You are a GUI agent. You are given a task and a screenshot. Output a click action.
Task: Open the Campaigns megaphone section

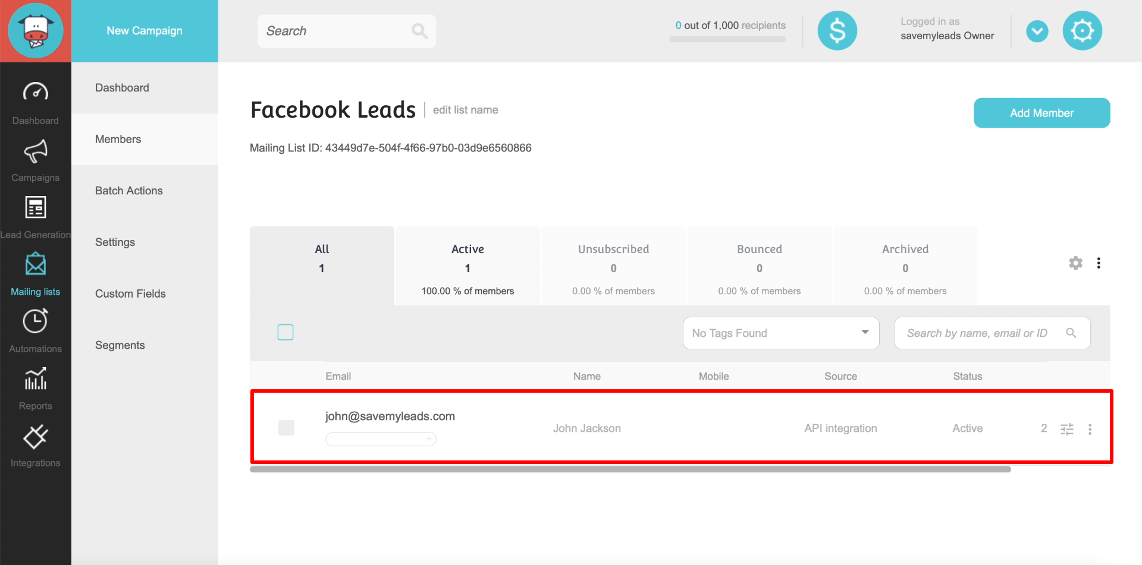[x=36, y=160]
